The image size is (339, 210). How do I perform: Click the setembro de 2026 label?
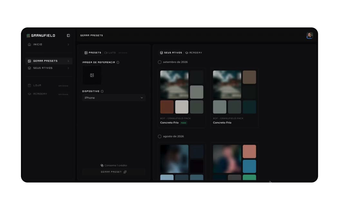[x=175, y=62]
